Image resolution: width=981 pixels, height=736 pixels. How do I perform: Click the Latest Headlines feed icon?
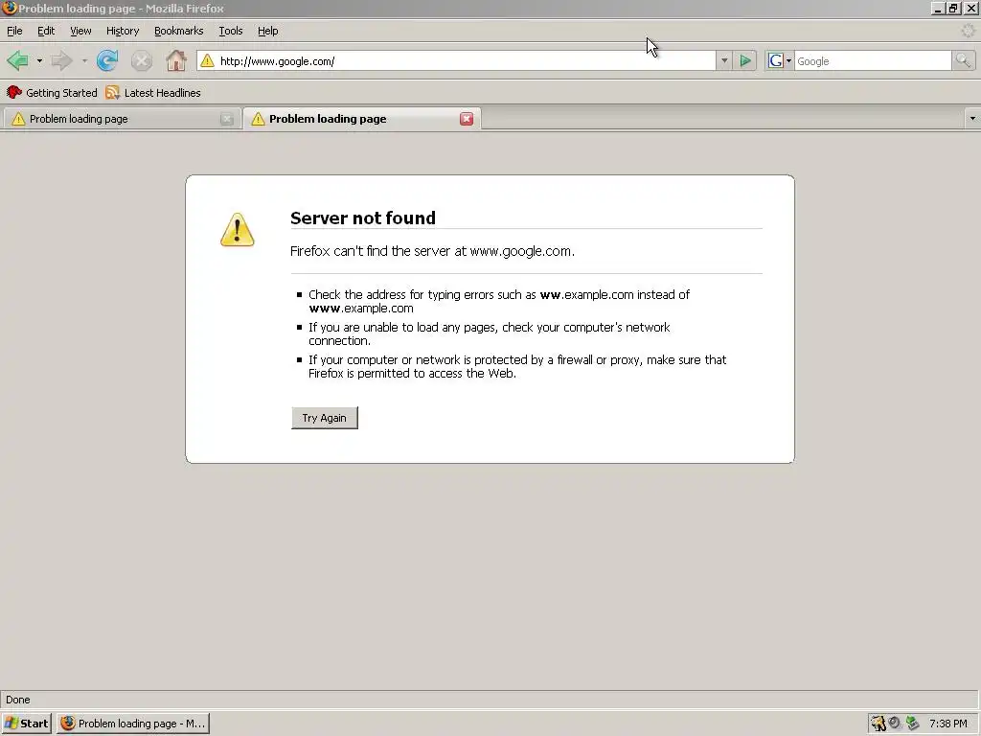tap(112, 93)
